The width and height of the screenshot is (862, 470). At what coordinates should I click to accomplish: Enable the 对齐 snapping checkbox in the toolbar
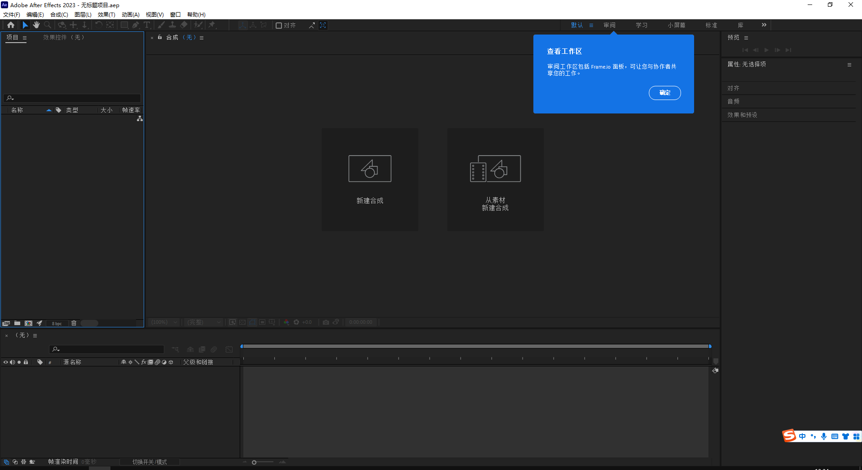pos(279,25)
